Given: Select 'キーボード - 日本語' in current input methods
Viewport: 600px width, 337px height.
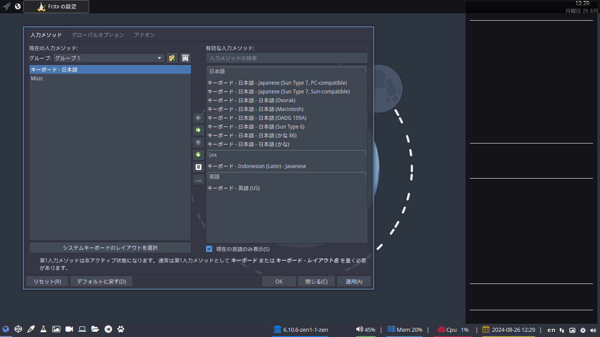Looking at the screenshot, I should click(x=110, y=69).
